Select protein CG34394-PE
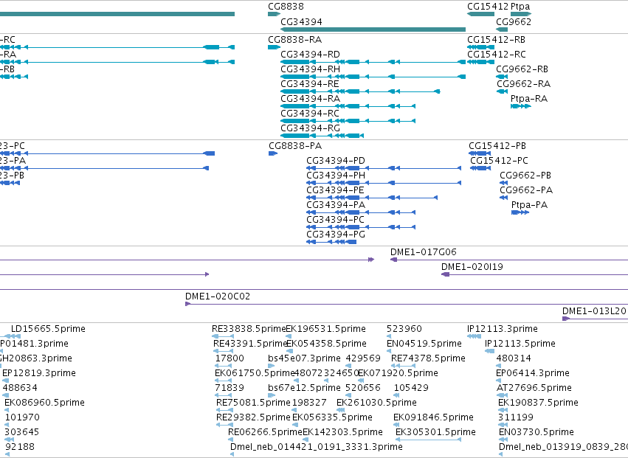This screenshot has width=628, height=458. pos(335,190)
